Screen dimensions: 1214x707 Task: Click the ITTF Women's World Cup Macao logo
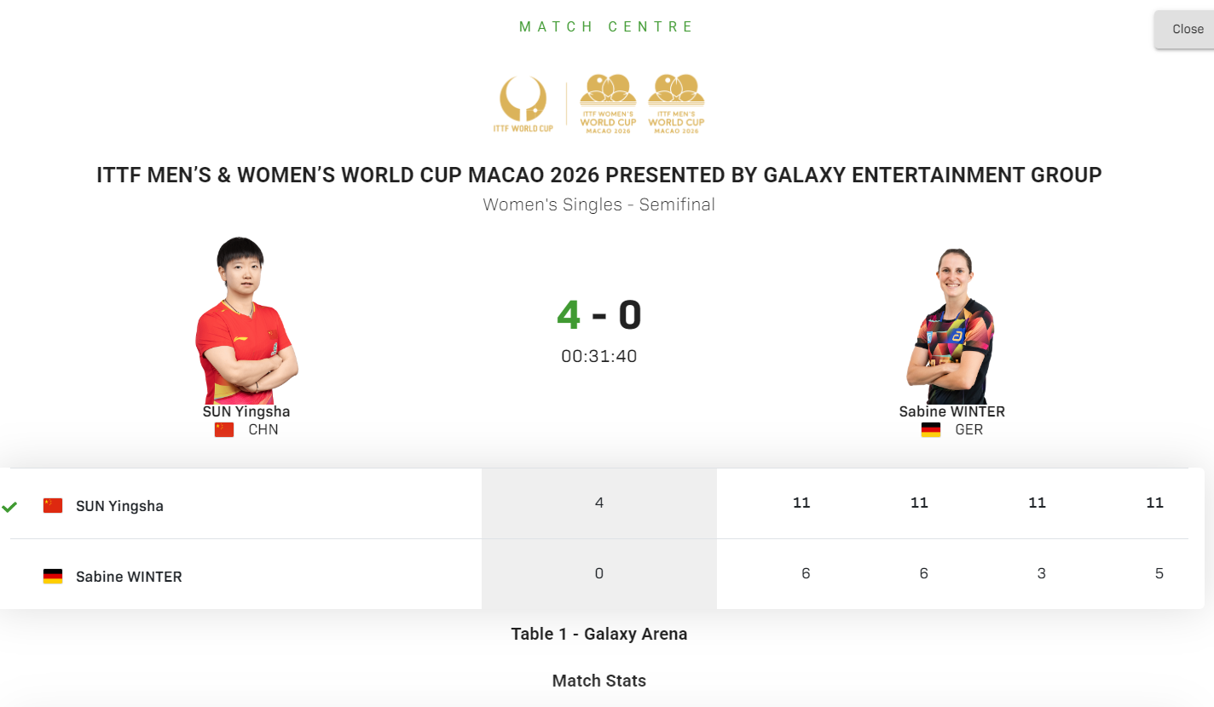608,103
